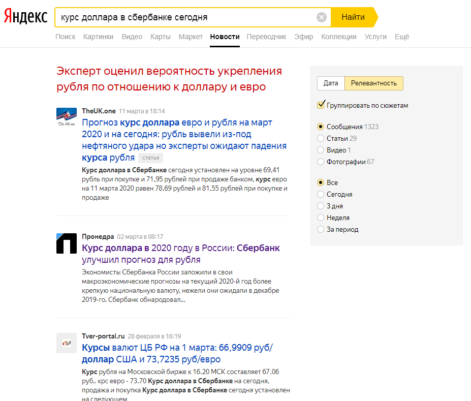Select the Новости tab
Screen dimensions: 471x401
pyautogui.click(x=225, y=37)
